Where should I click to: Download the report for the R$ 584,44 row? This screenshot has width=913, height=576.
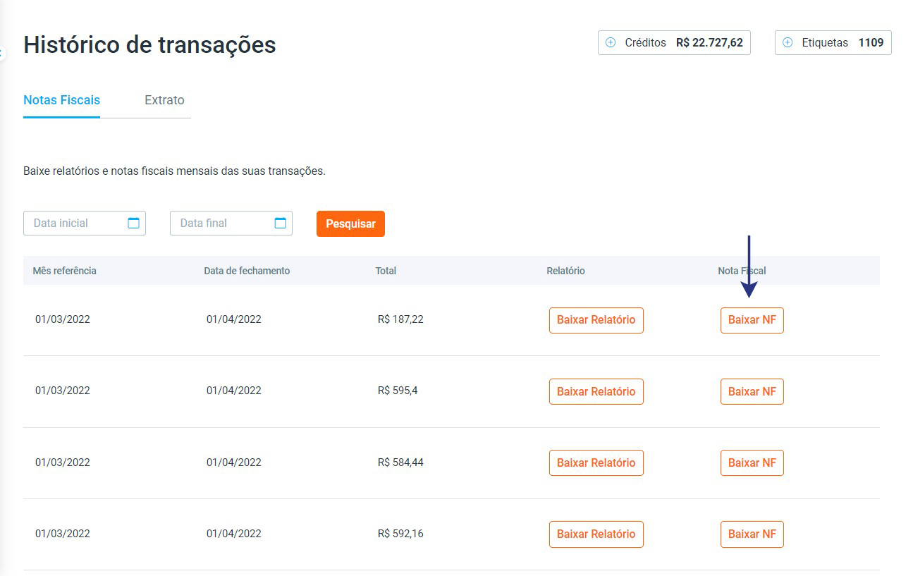[596, 462]
